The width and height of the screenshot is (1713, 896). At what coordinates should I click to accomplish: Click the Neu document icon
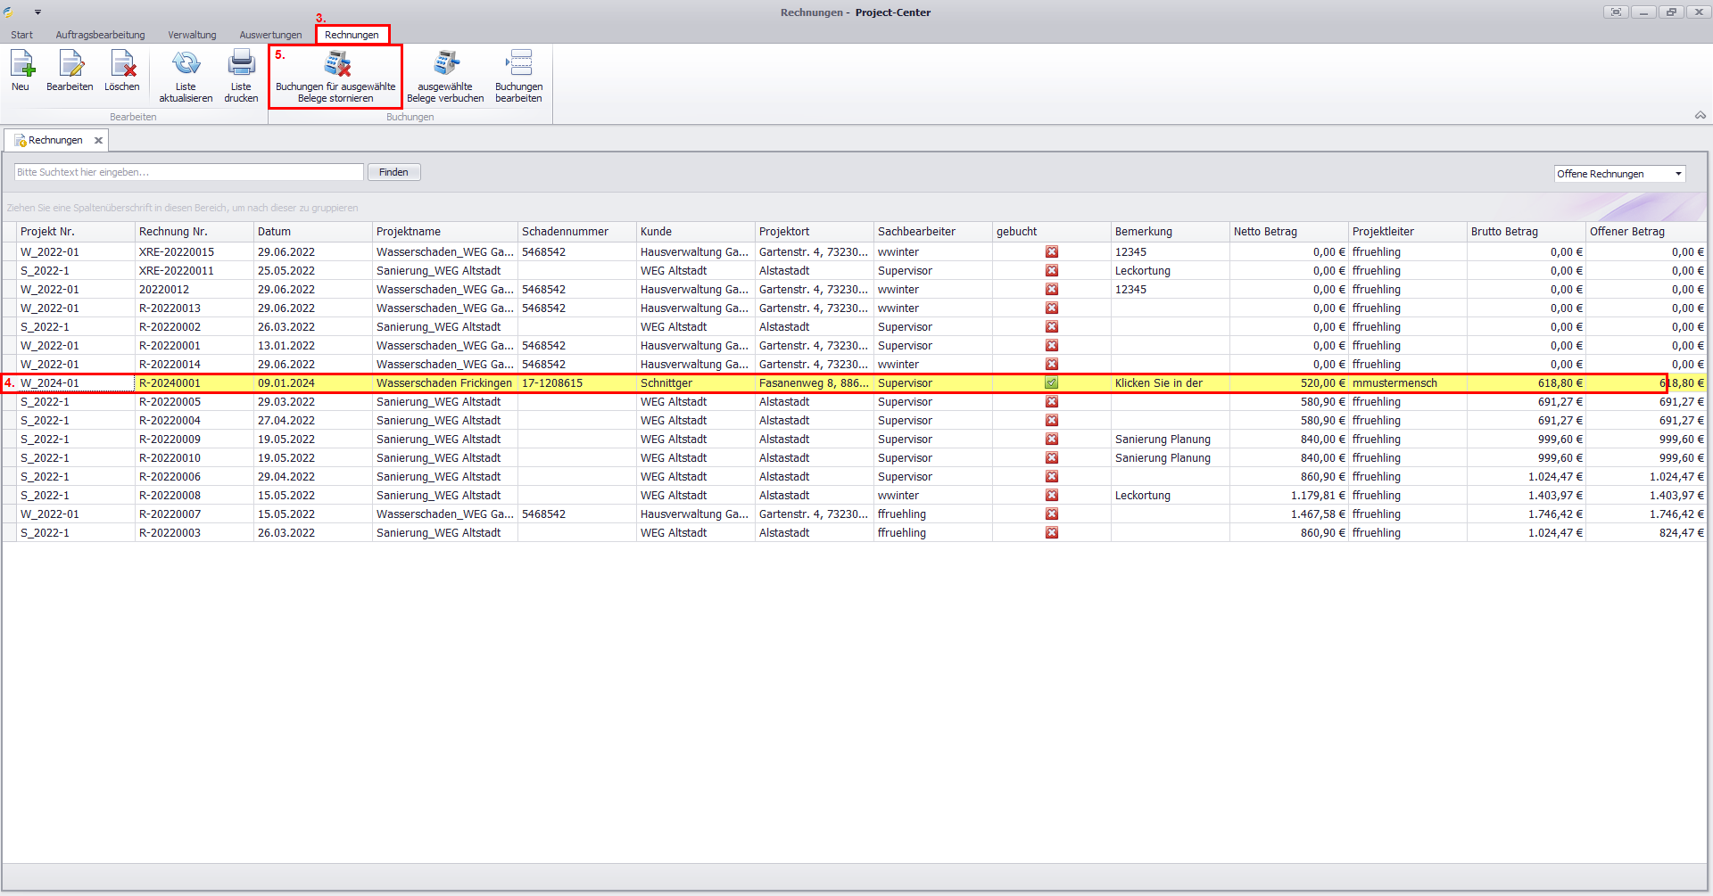(21, 64)
